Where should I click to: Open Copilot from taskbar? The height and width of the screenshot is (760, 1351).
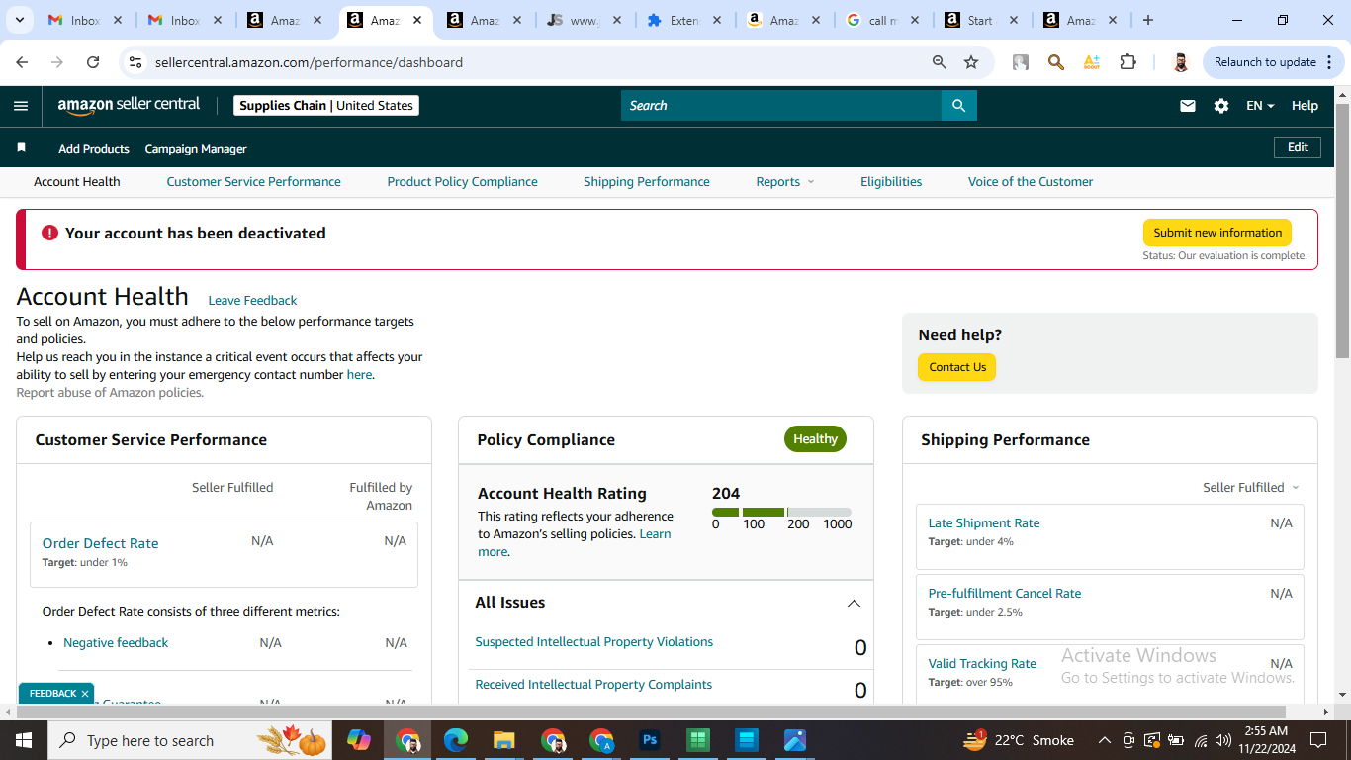point(359,740)
